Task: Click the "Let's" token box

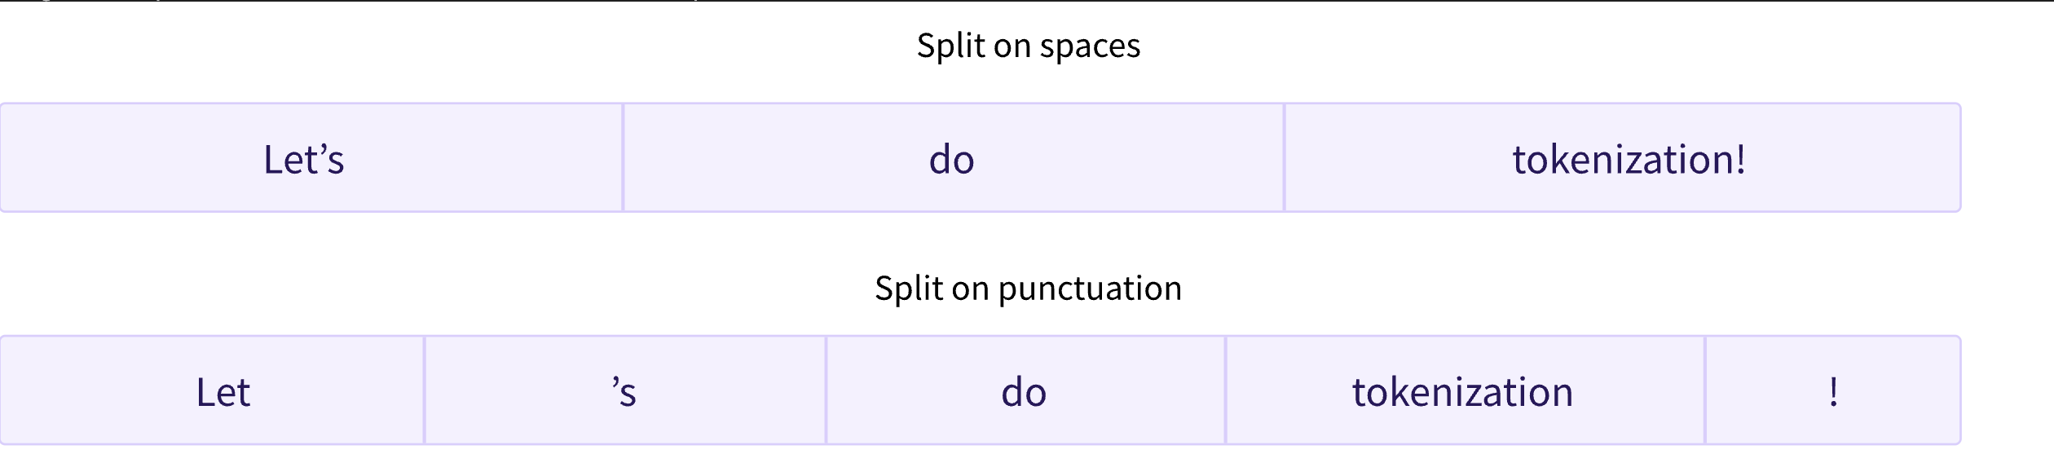Action: point(311,157)
